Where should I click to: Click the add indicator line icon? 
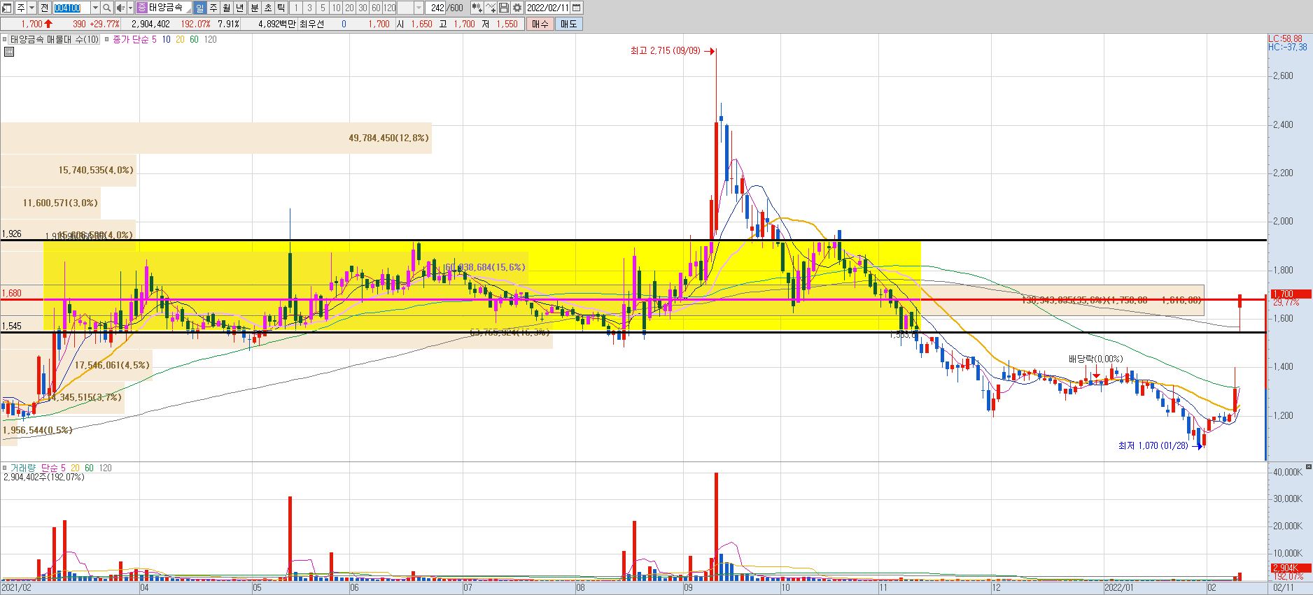490,8
